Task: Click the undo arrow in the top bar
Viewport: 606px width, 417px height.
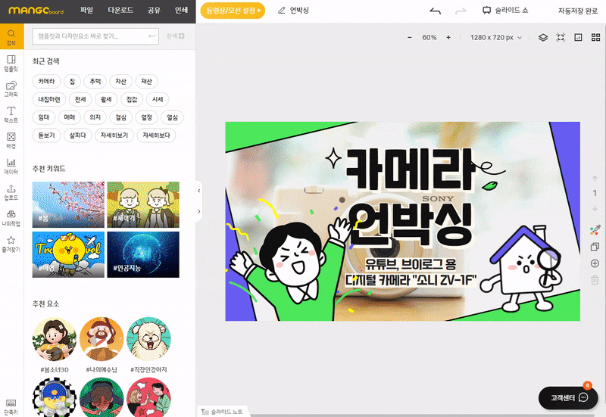Action: (435, 11)
